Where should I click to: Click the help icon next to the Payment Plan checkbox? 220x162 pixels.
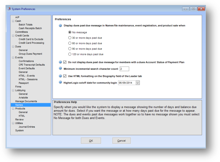(61, 62)
